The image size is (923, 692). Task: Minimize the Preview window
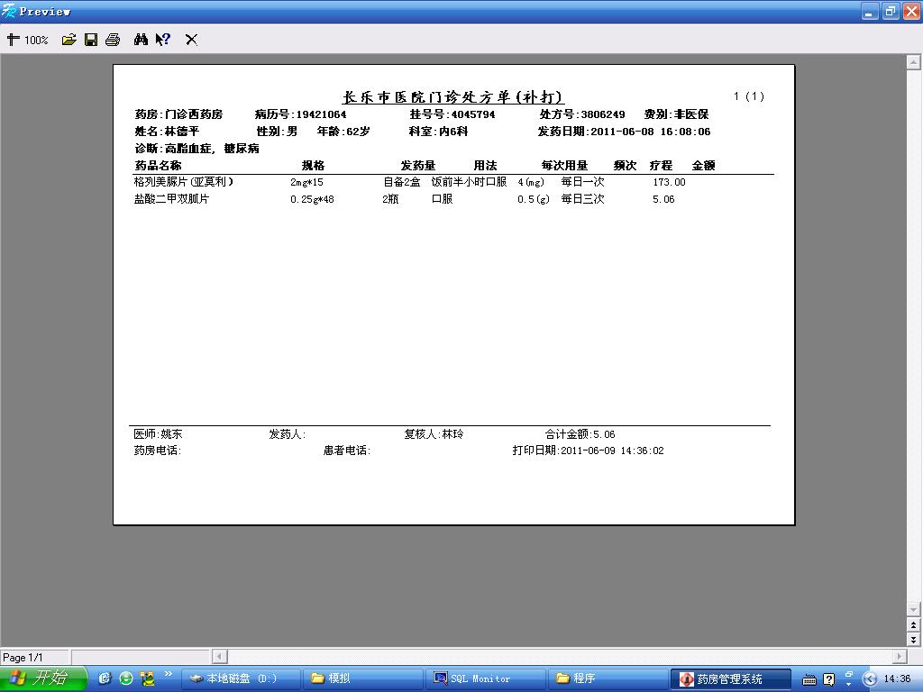[x=870, y=11]
